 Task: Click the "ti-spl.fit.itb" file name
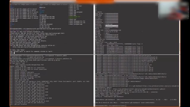tap(45, 27)
